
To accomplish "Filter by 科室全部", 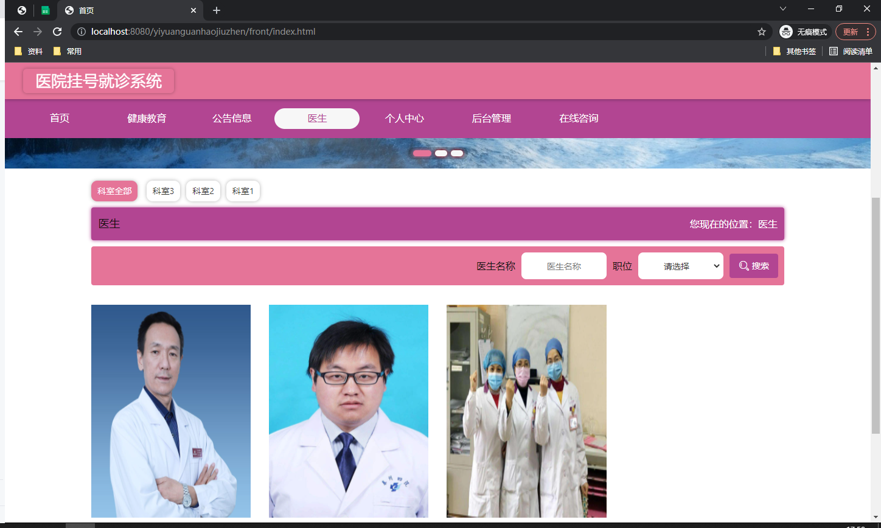I will (114, 191).
